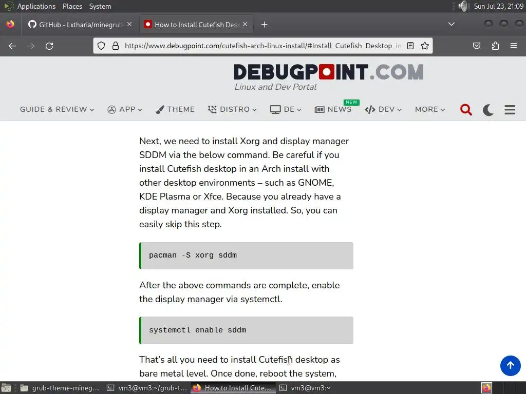This screenshot has width=526, height=394.
Task: Open a new tab with the plus button
Action: (x=265, y=25)
